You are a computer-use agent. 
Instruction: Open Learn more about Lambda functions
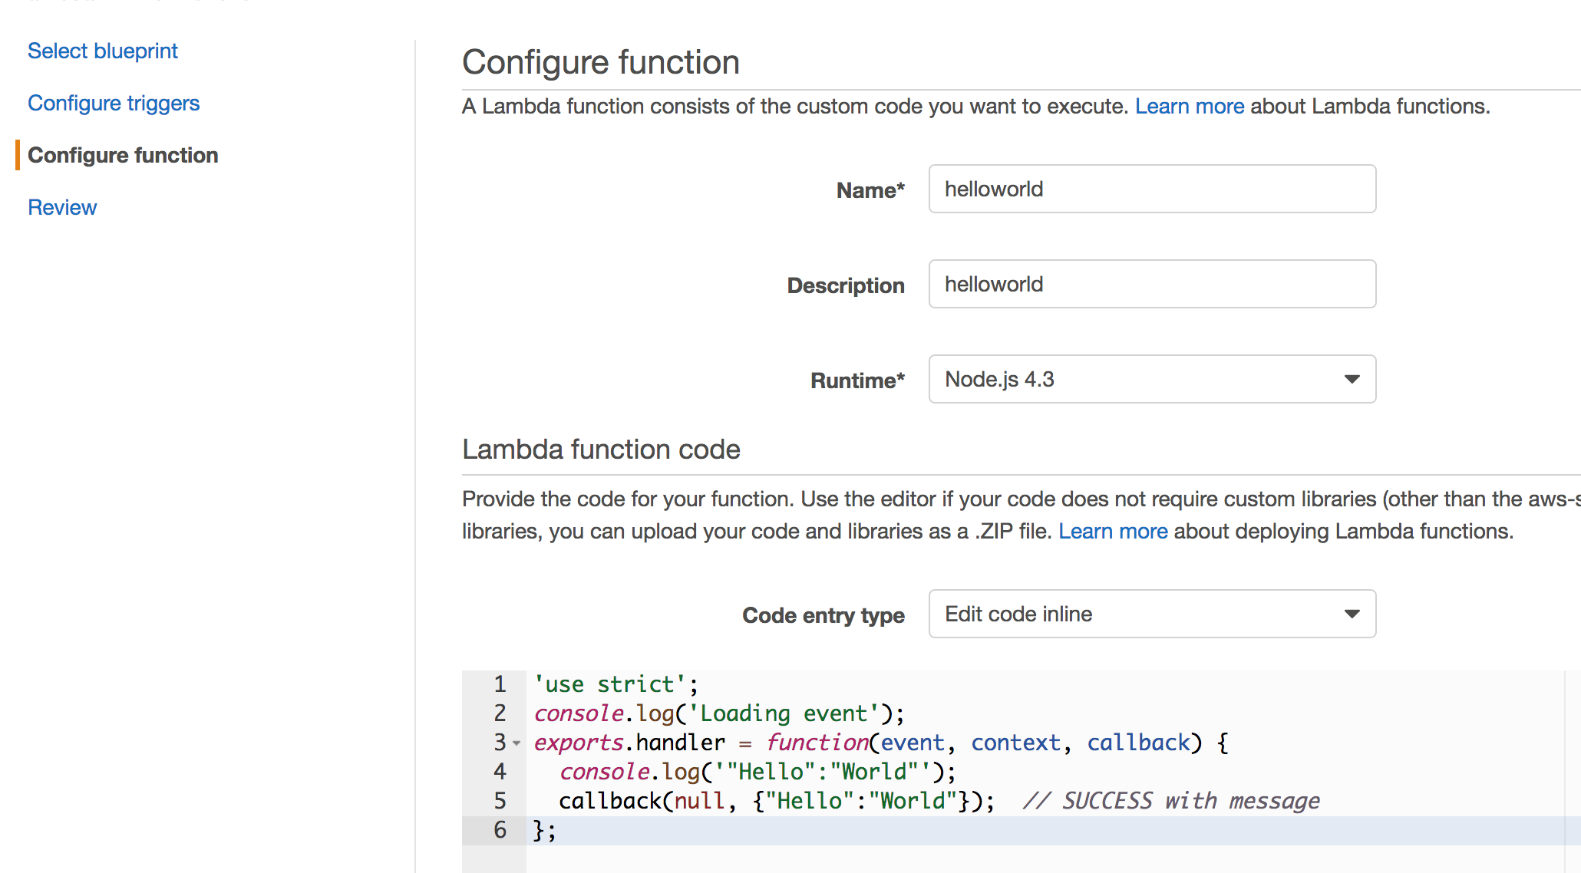click(x=1189, y=106)
